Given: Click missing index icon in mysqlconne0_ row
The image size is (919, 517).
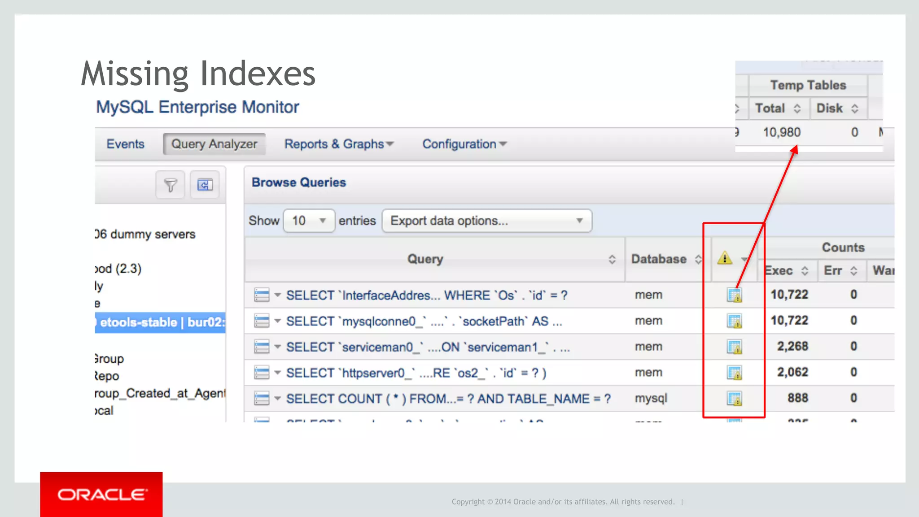Looking at the screenshot, I should point(735,321).
